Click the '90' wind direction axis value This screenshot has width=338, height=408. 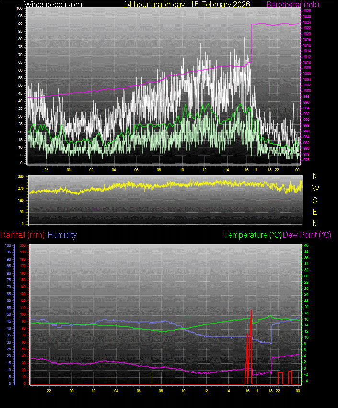(22, 212)
